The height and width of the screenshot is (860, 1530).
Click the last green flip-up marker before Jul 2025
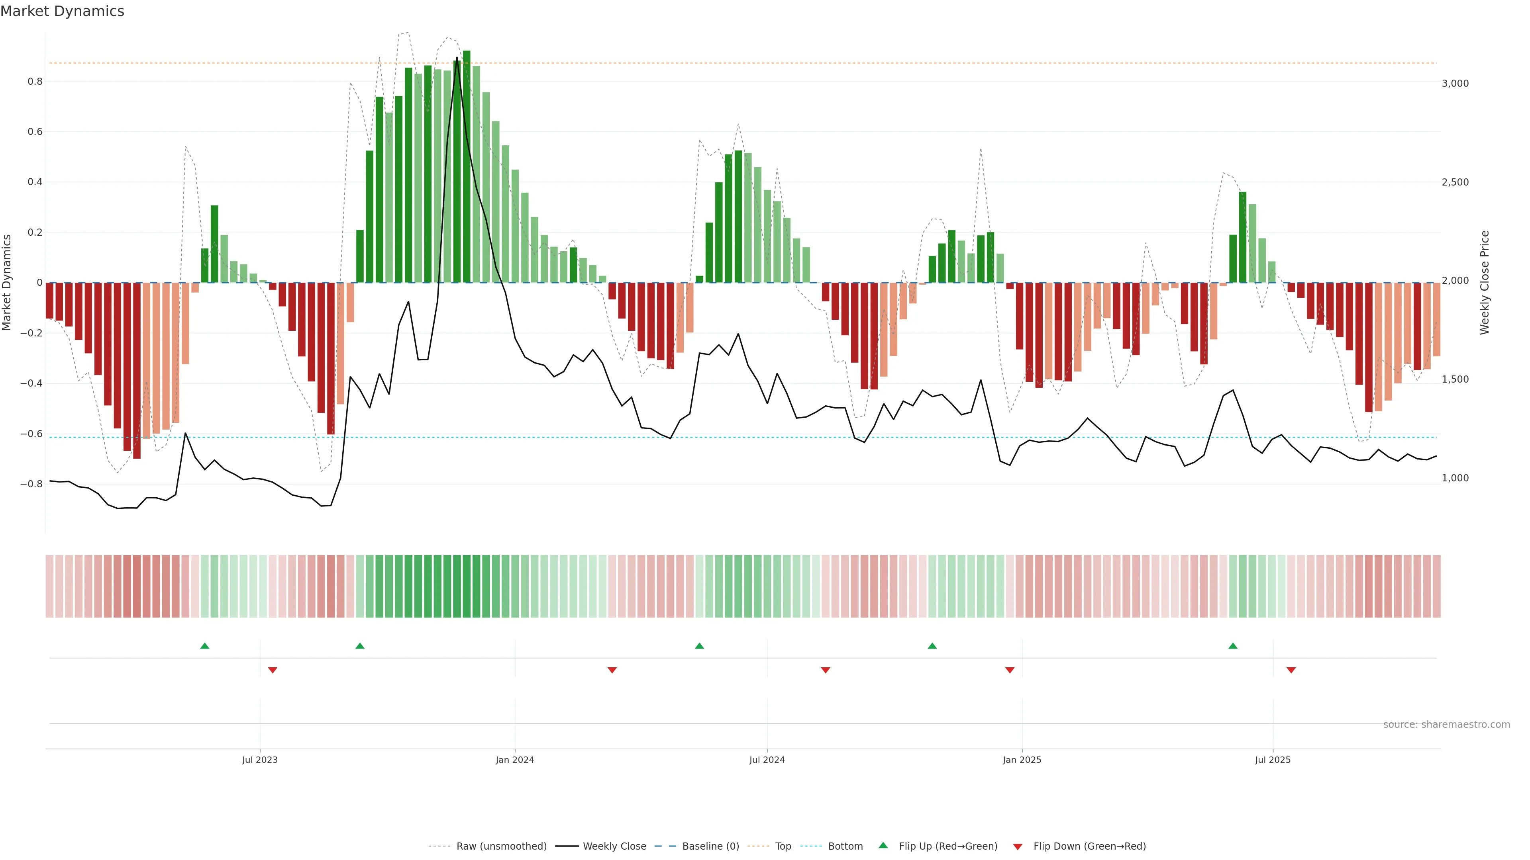pos(1233,646)
